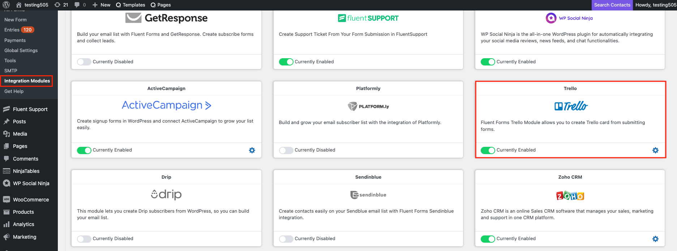Open Get Help submenu item
The height and width of the screenshot is (251, 677).
14,91
